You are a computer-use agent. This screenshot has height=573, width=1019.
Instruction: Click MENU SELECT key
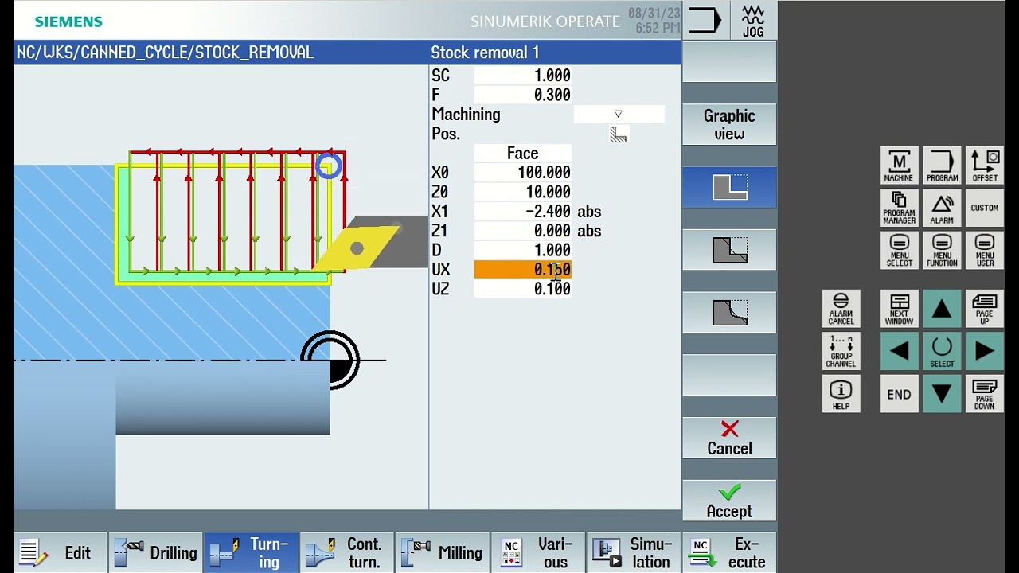(x=899, y=251)
